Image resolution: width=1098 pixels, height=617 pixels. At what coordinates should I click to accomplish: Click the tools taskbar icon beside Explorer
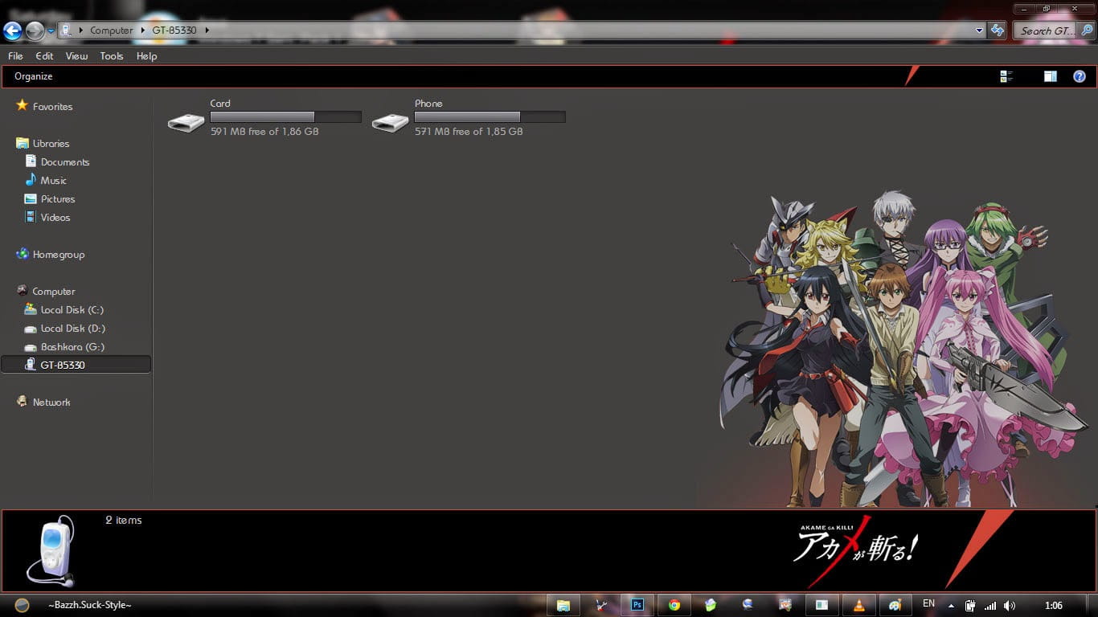[x=600, y=605]
